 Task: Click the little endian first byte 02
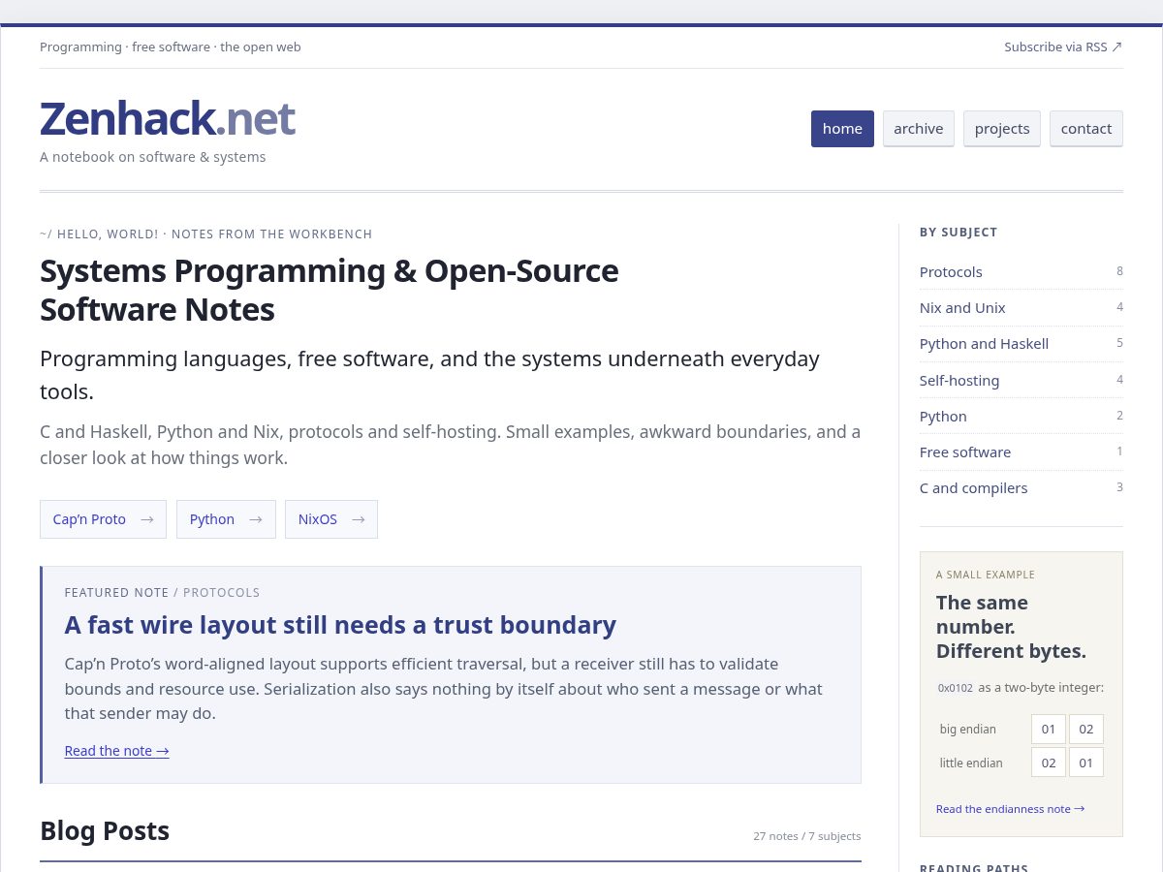(1049, 763)
